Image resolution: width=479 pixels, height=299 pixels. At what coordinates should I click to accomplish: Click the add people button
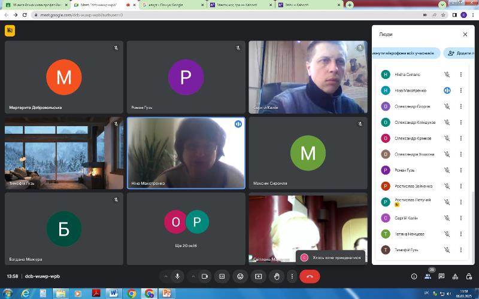(461, 53)
